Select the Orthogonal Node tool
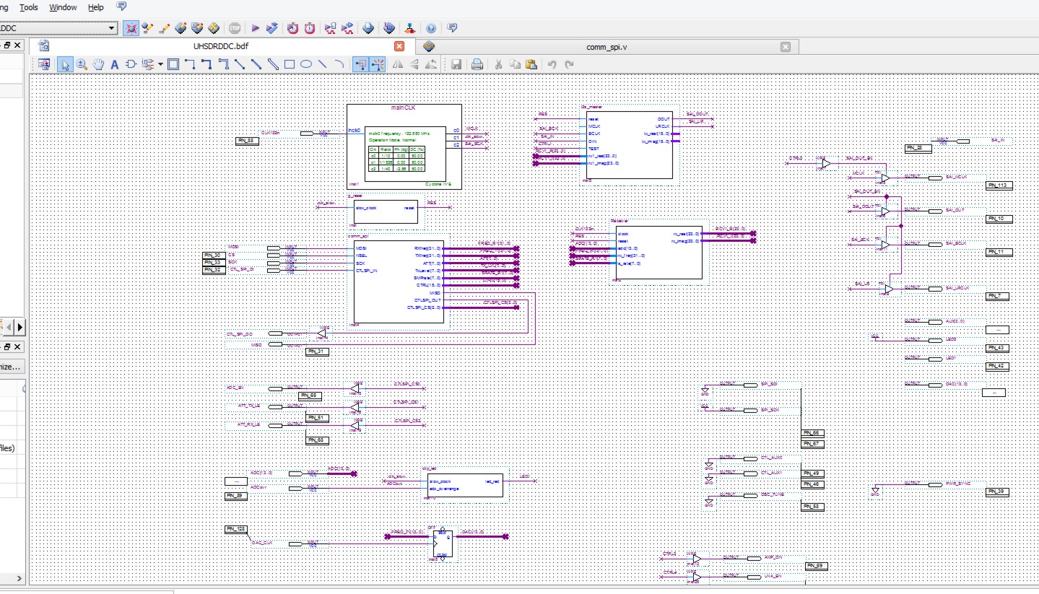This screenshot has width=1039, height=594. 190,65
